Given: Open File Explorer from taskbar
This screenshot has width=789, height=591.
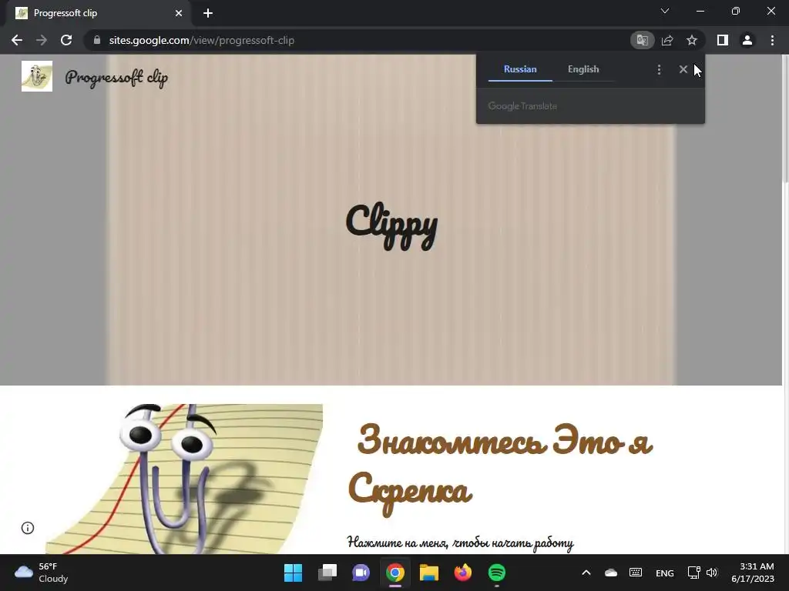Looking at the screenshot, I should (x=429, y=573).
